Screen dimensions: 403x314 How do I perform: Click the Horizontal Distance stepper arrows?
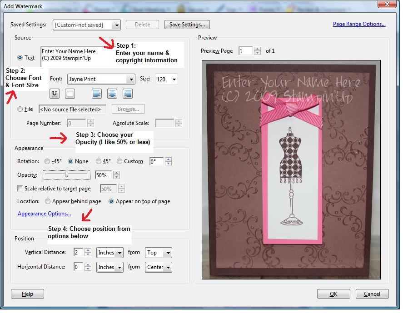tap(88, 267)
